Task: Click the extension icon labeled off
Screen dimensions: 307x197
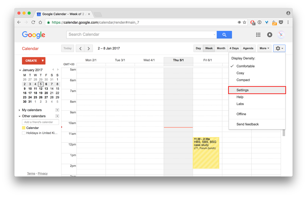Action: [x=274, y=23]
